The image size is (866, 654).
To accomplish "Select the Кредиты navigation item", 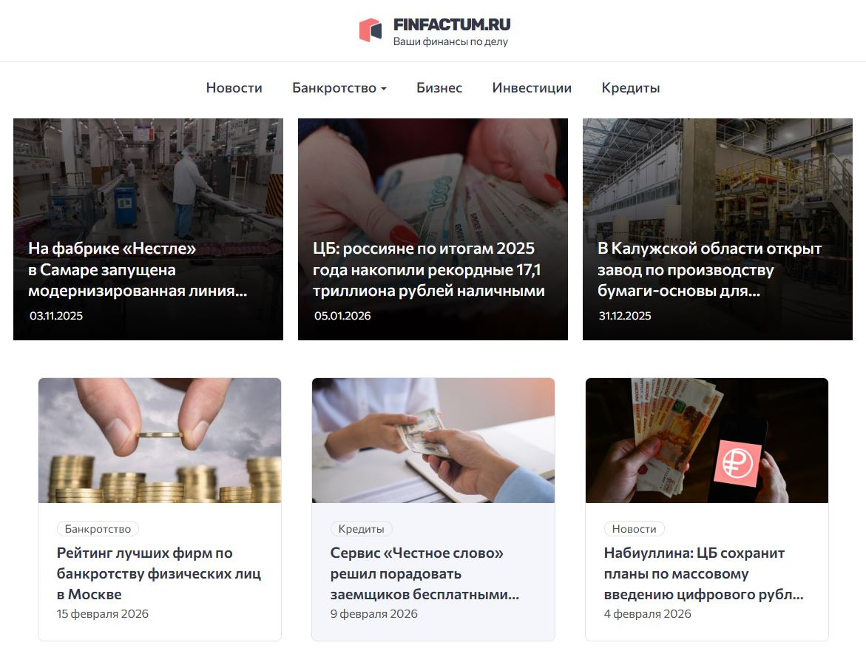I will coord(631,88).
